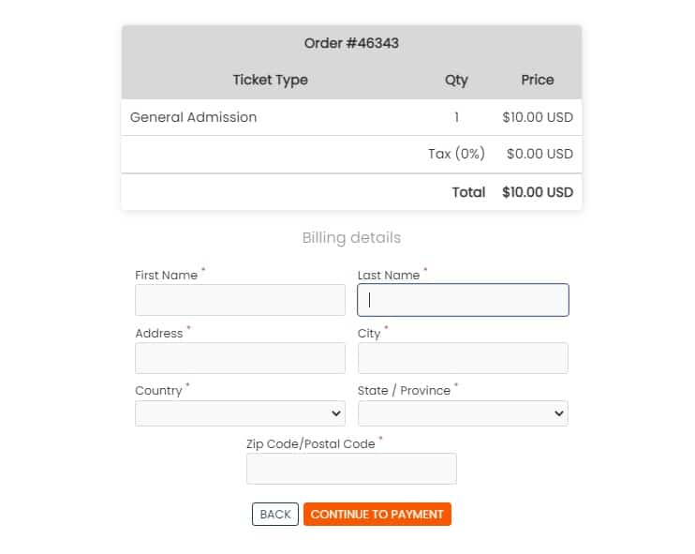This screenshot has height=554, width=695.
Task: Click the Qty column header
Action: (x=456, y=80)
